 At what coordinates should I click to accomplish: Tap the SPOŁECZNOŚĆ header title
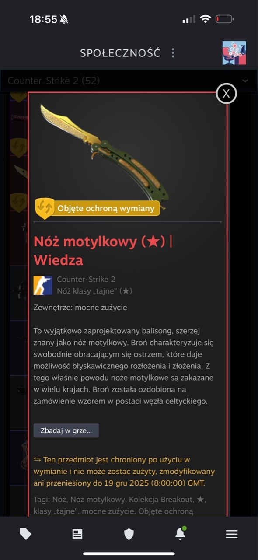(x=120, y=53)
